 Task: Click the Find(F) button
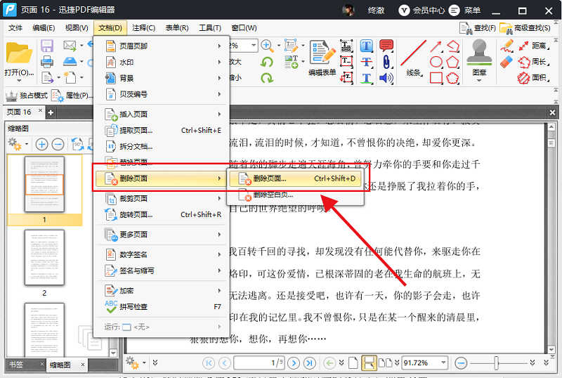[478, 28]
